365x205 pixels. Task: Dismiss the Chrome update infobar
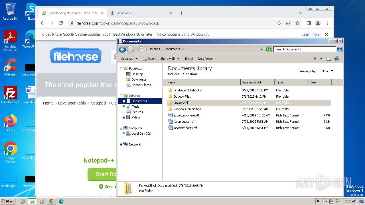tap(327, 34)
